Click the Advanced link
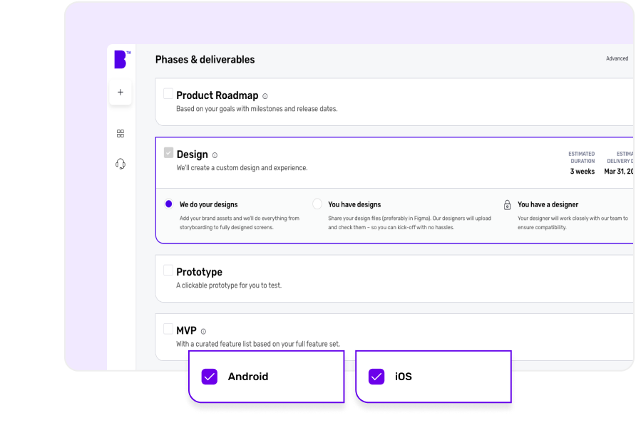 617,58
